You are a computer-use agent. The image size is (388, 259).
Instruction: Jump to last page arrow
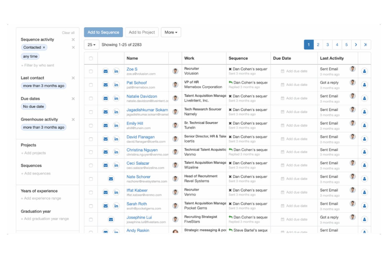point(365,45)
